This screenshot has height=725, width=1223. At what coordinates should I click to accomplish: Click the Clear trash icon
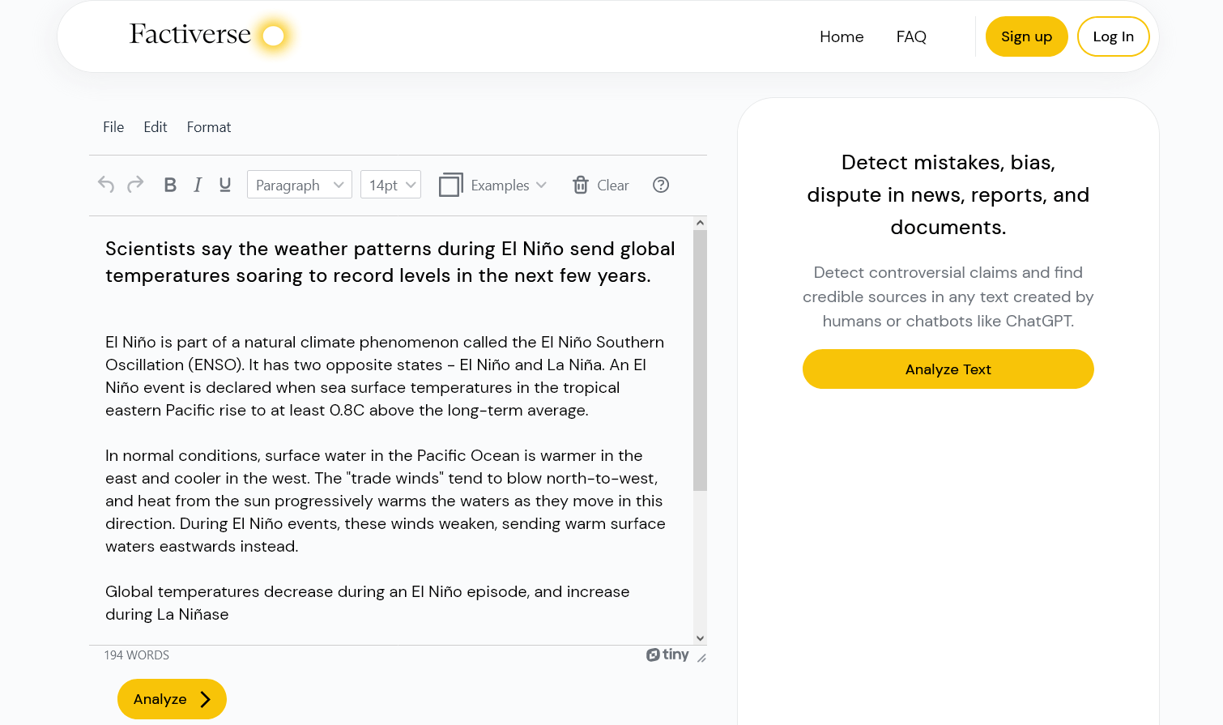tap(581, 185)
